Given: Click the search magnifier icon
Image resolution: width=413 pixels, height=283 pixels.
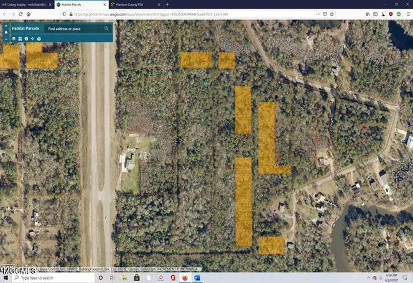Looking at the screenshot, I should click(106, 29).
